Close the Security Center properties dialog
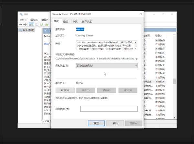 point(141,14)
